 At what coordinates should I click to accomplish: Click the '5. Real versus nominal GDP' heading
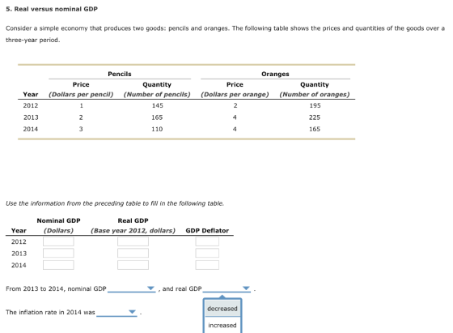52,9
